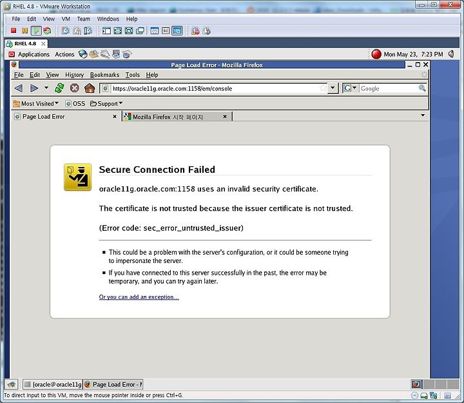Open the VMware Windows menu

click(108, 19)
